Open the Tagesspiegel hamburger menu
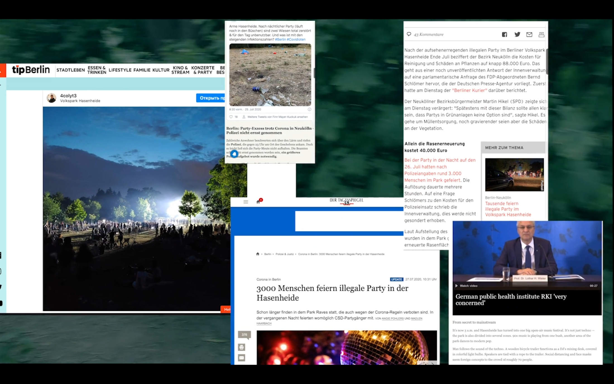The image size is (614, 384). tap(246, 202)
